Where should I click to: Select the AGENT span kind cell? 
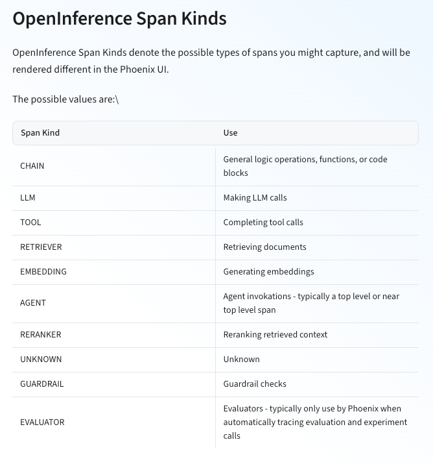point(33,303)
